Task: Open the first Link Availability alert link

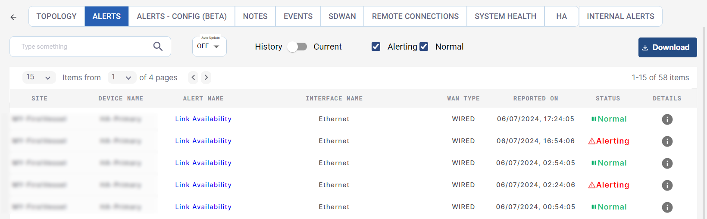Action: click(x=203, y=119)
